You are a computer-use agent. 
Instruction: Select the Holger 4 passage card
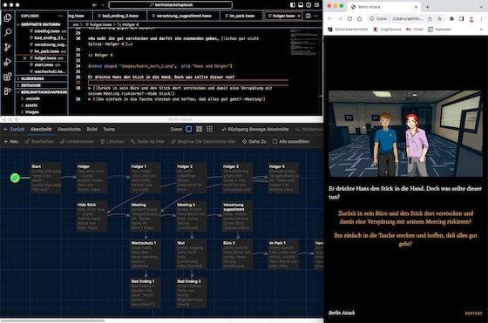tap(283, 178)
